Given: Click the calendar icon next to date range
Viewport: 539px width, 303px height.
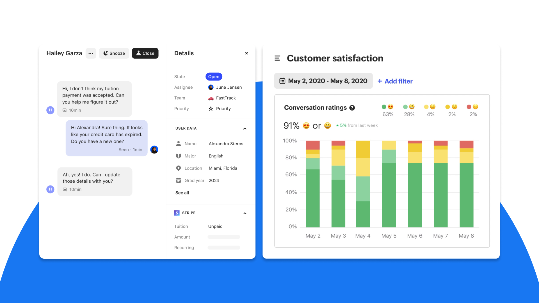Looking at the screenshot, I should (282, 81).
